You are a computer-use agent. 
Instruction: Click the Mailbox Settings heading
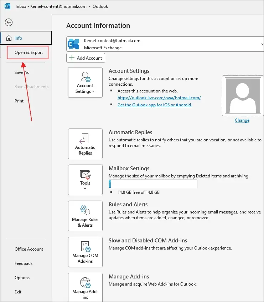tap(129, 168)
